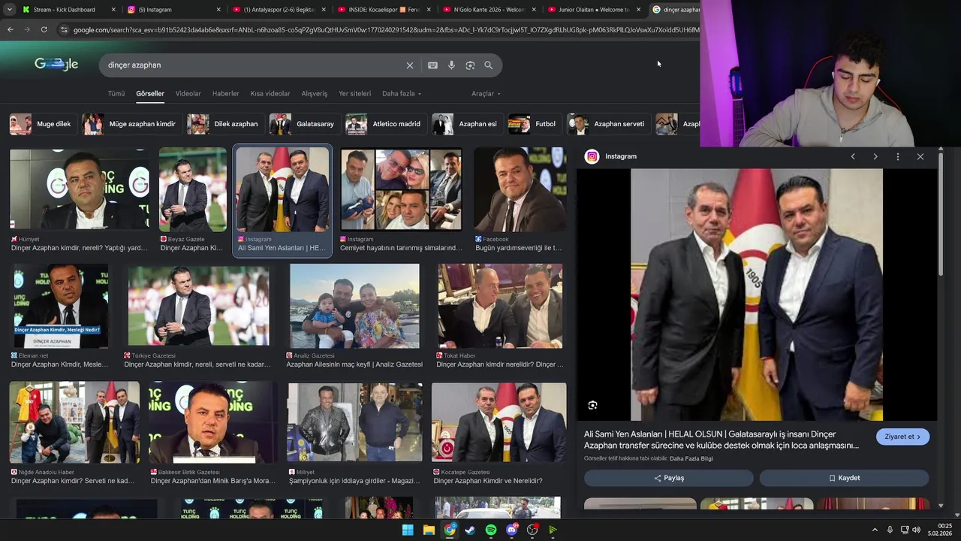Search inside image with the Lens icon
The height and width of the screenshot is (541, 961).
coord(593,405)
